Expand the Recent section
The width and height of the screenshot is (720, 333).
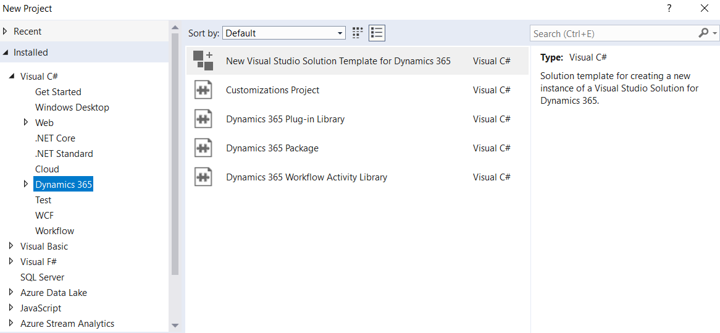pos(6,32)
